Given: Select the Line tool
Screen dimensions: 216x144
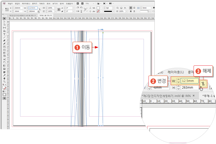Looking at the screenshot, I should pyautogui.click(x=4, y=37).
